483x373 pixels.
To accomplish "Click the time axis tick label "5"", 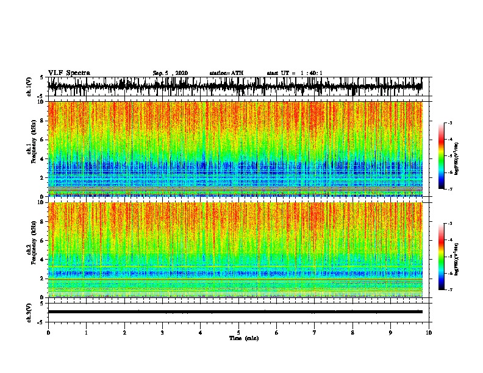I will pyautogui.click(x=238, y=333).
